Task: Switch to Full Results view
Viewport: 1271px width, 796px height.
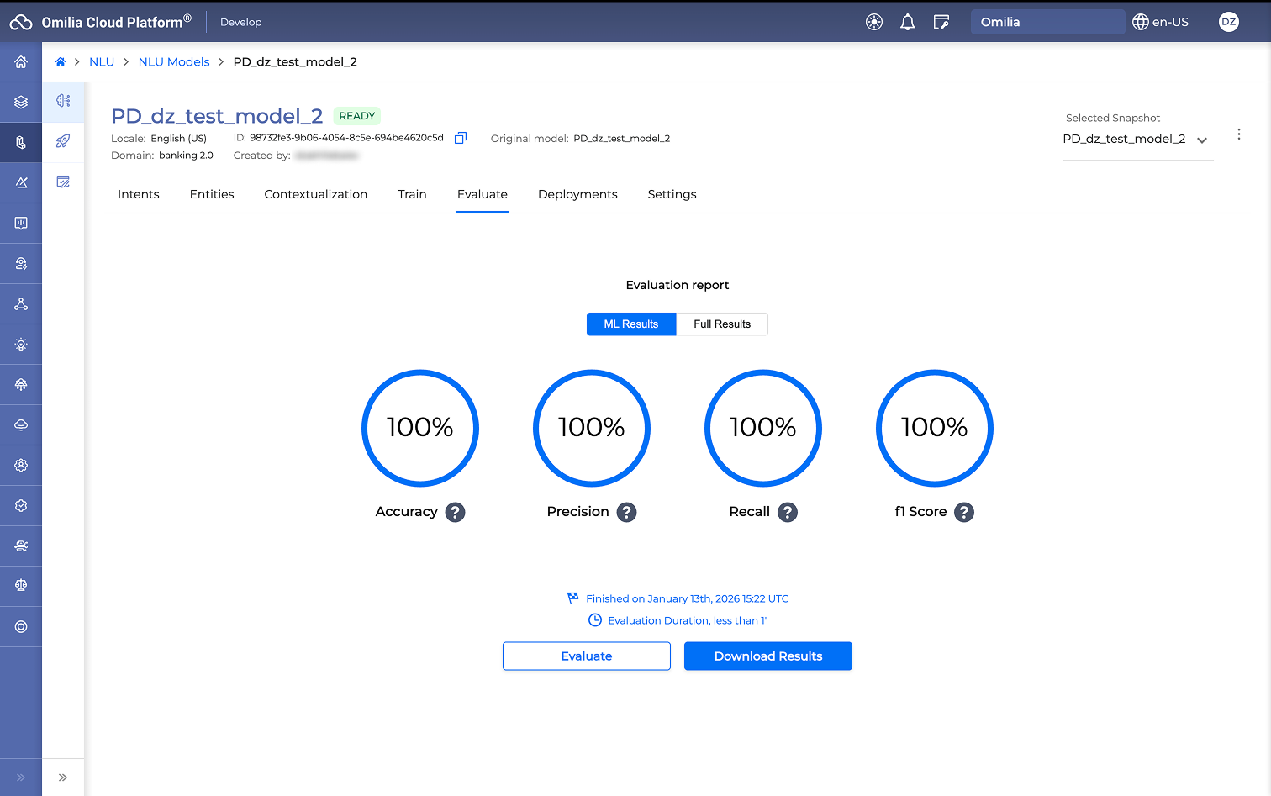Action: [721, 324]
